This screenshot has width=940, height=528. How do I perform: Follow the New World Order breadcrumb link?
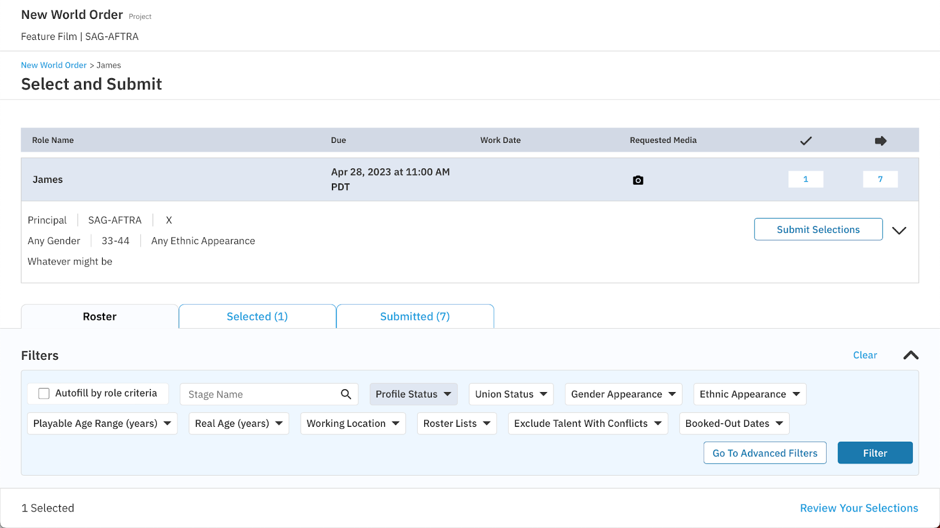pos(54,65)
